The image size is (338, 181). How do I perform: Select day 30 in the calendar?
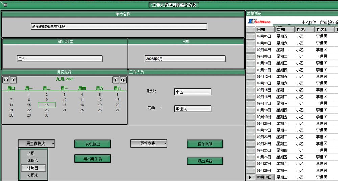pos(47,115)
